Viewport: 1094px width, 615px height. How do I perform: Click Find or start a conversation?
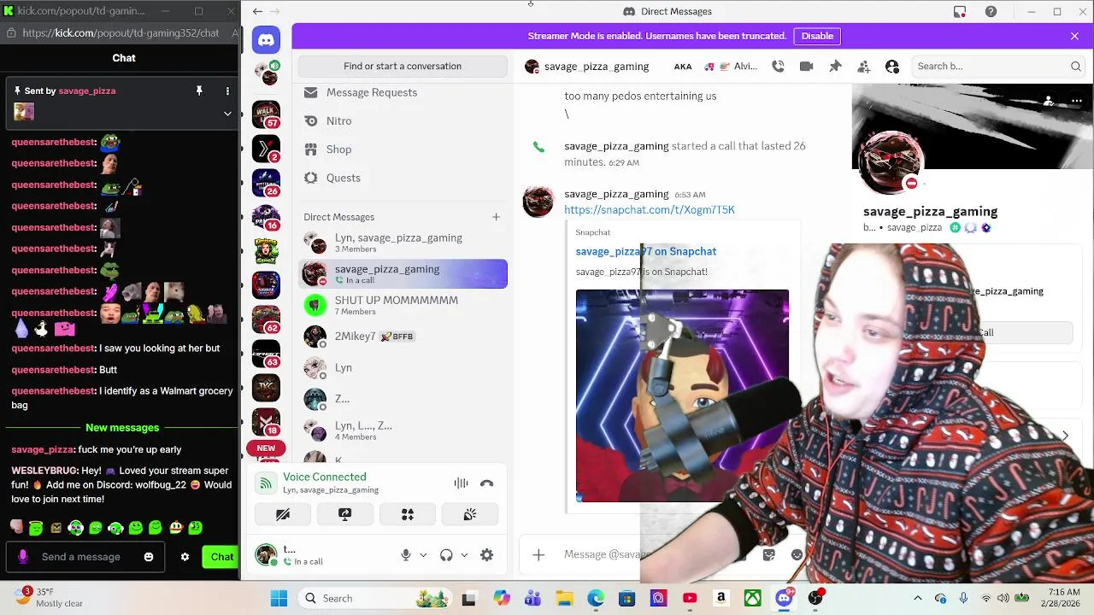click(403, 67)
